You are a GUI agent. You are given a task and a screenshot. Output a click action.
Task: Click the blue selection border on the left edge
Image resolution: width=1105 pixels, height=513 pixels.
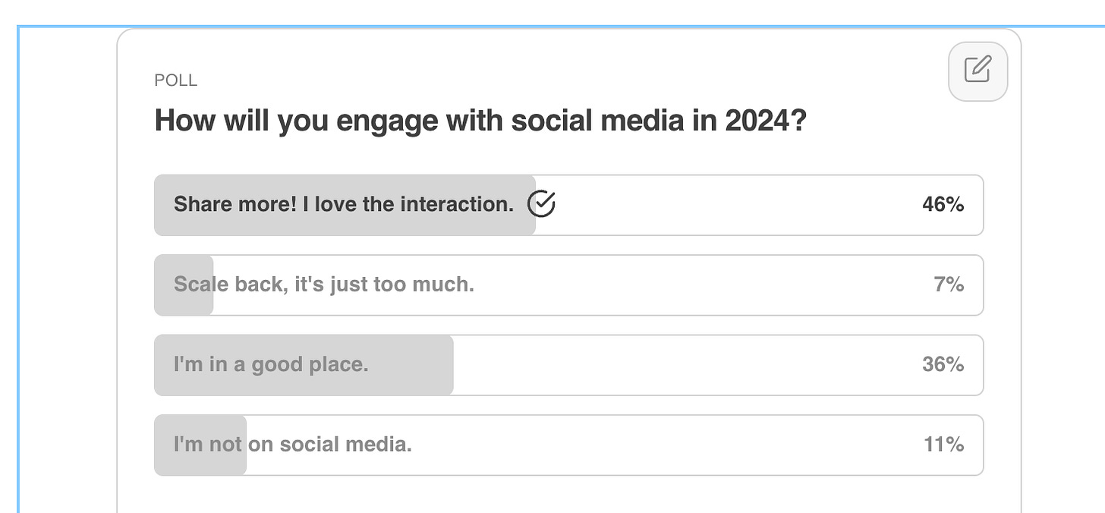[x=18, y=269]
